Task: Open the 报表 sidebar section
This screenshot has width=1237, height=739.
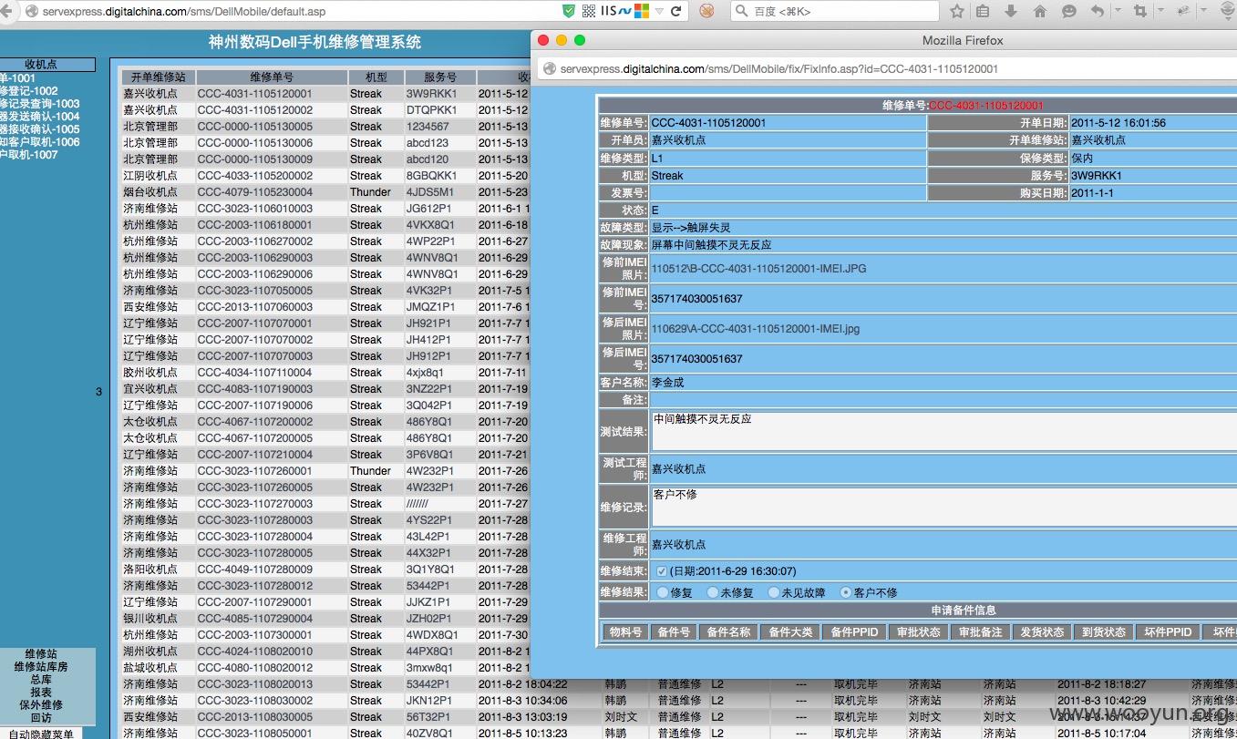Action: [41, 693]
